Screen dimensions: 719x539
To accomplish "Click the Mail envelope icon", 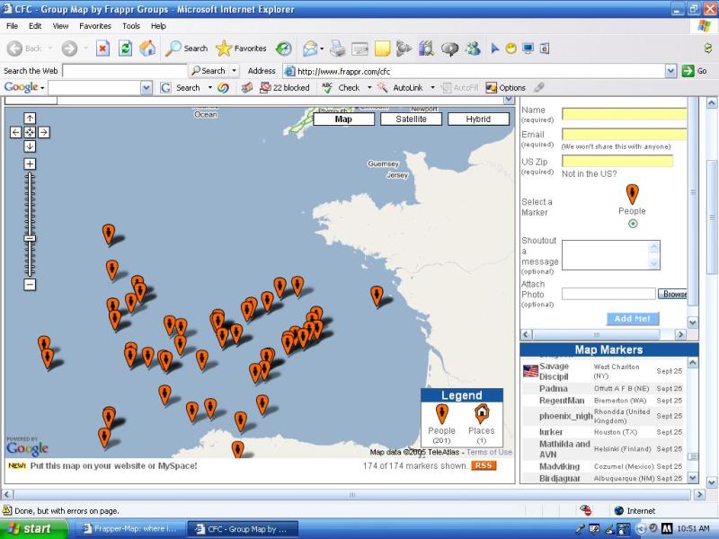I will coord(310,49).
